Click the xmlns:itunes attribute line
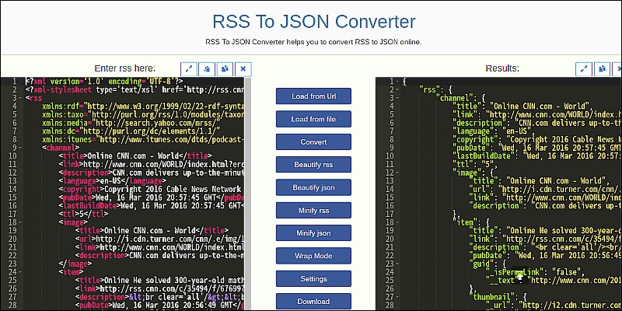This screenshot has height=311, width=622. click(143, 140)
